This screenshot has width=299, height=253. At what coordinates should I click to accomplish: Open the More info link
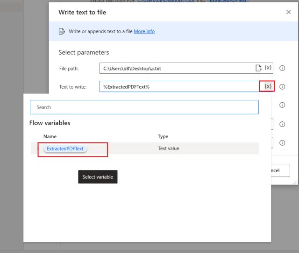(x=144, y=31)
